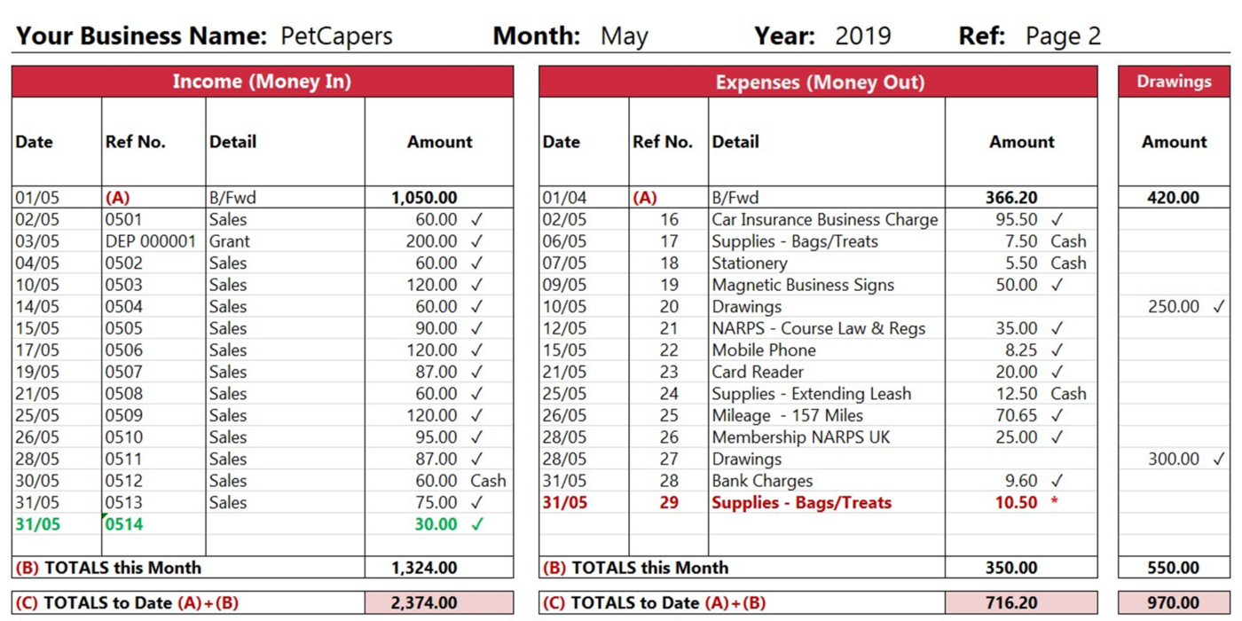Select the Mileage - 157 Miles detail cell
The width and height of the screenshot is (1242, 621).
(787, 416)
